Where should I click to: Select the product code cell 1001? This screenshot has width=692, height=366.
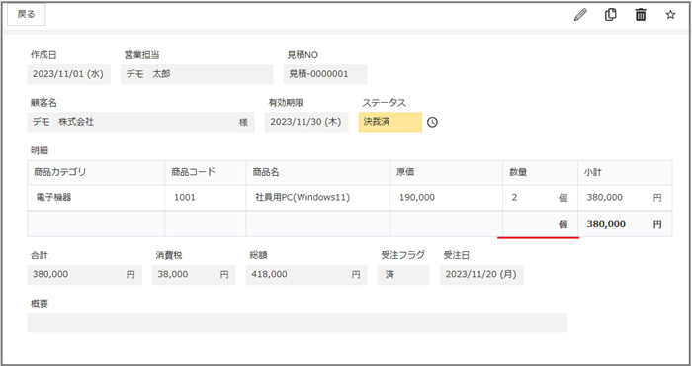pos(206,198)
